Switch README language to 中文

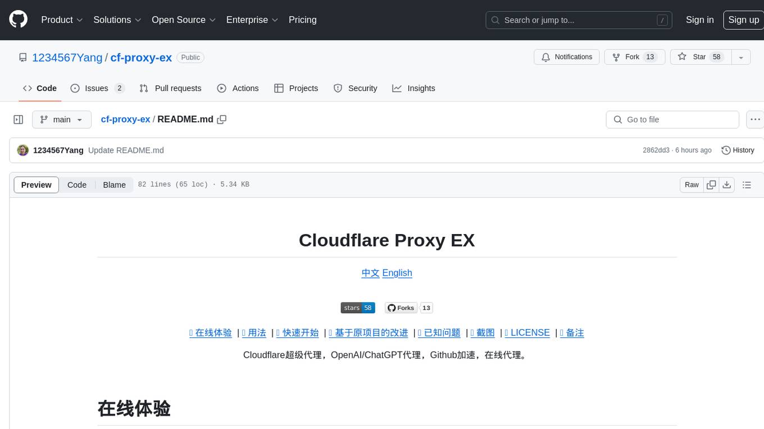point(370,273)
